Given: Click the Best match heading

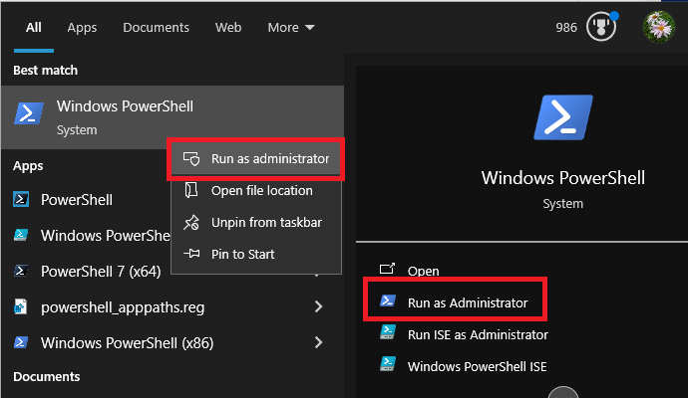Looking at the screenshot, I should tap(45, 70).
